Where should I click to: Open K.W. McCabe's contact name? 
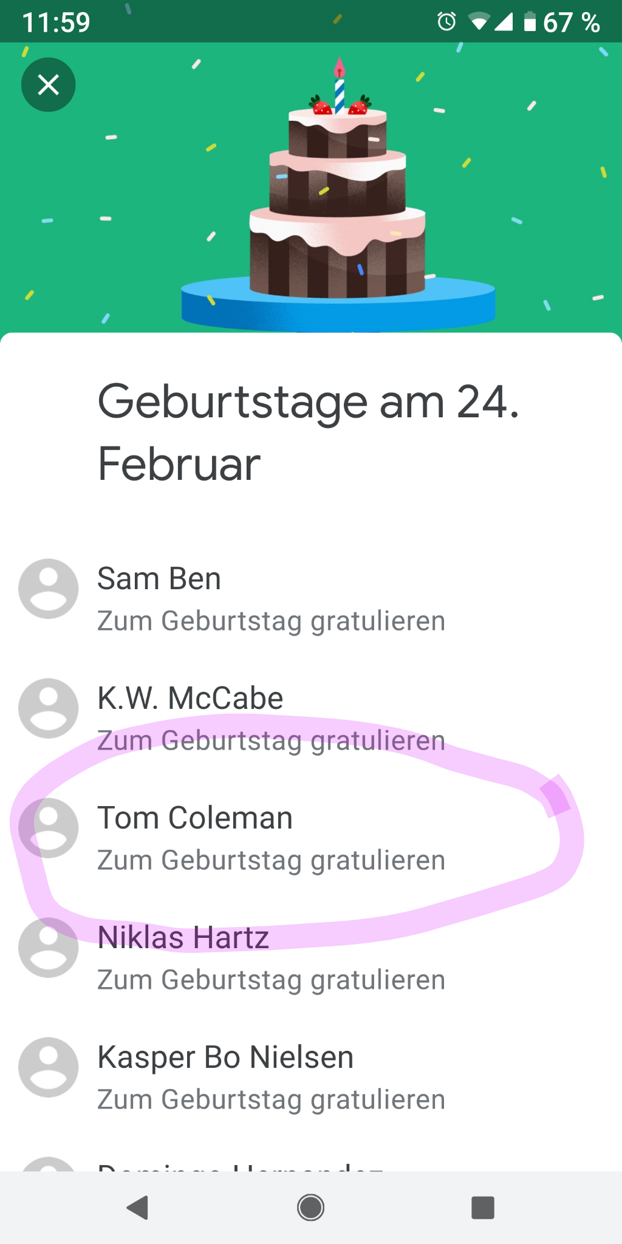click(x=190, y=698)
